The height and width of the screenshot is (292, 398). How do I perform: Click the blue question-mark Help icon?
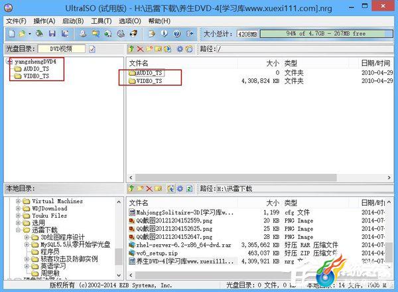tap(177, 34)
